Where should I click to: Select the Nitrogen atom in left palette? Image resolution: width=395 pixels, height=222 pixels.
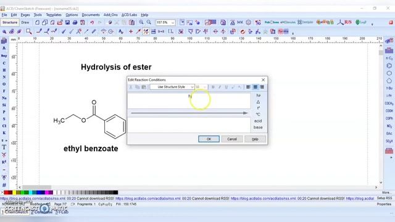pos(4,77)
